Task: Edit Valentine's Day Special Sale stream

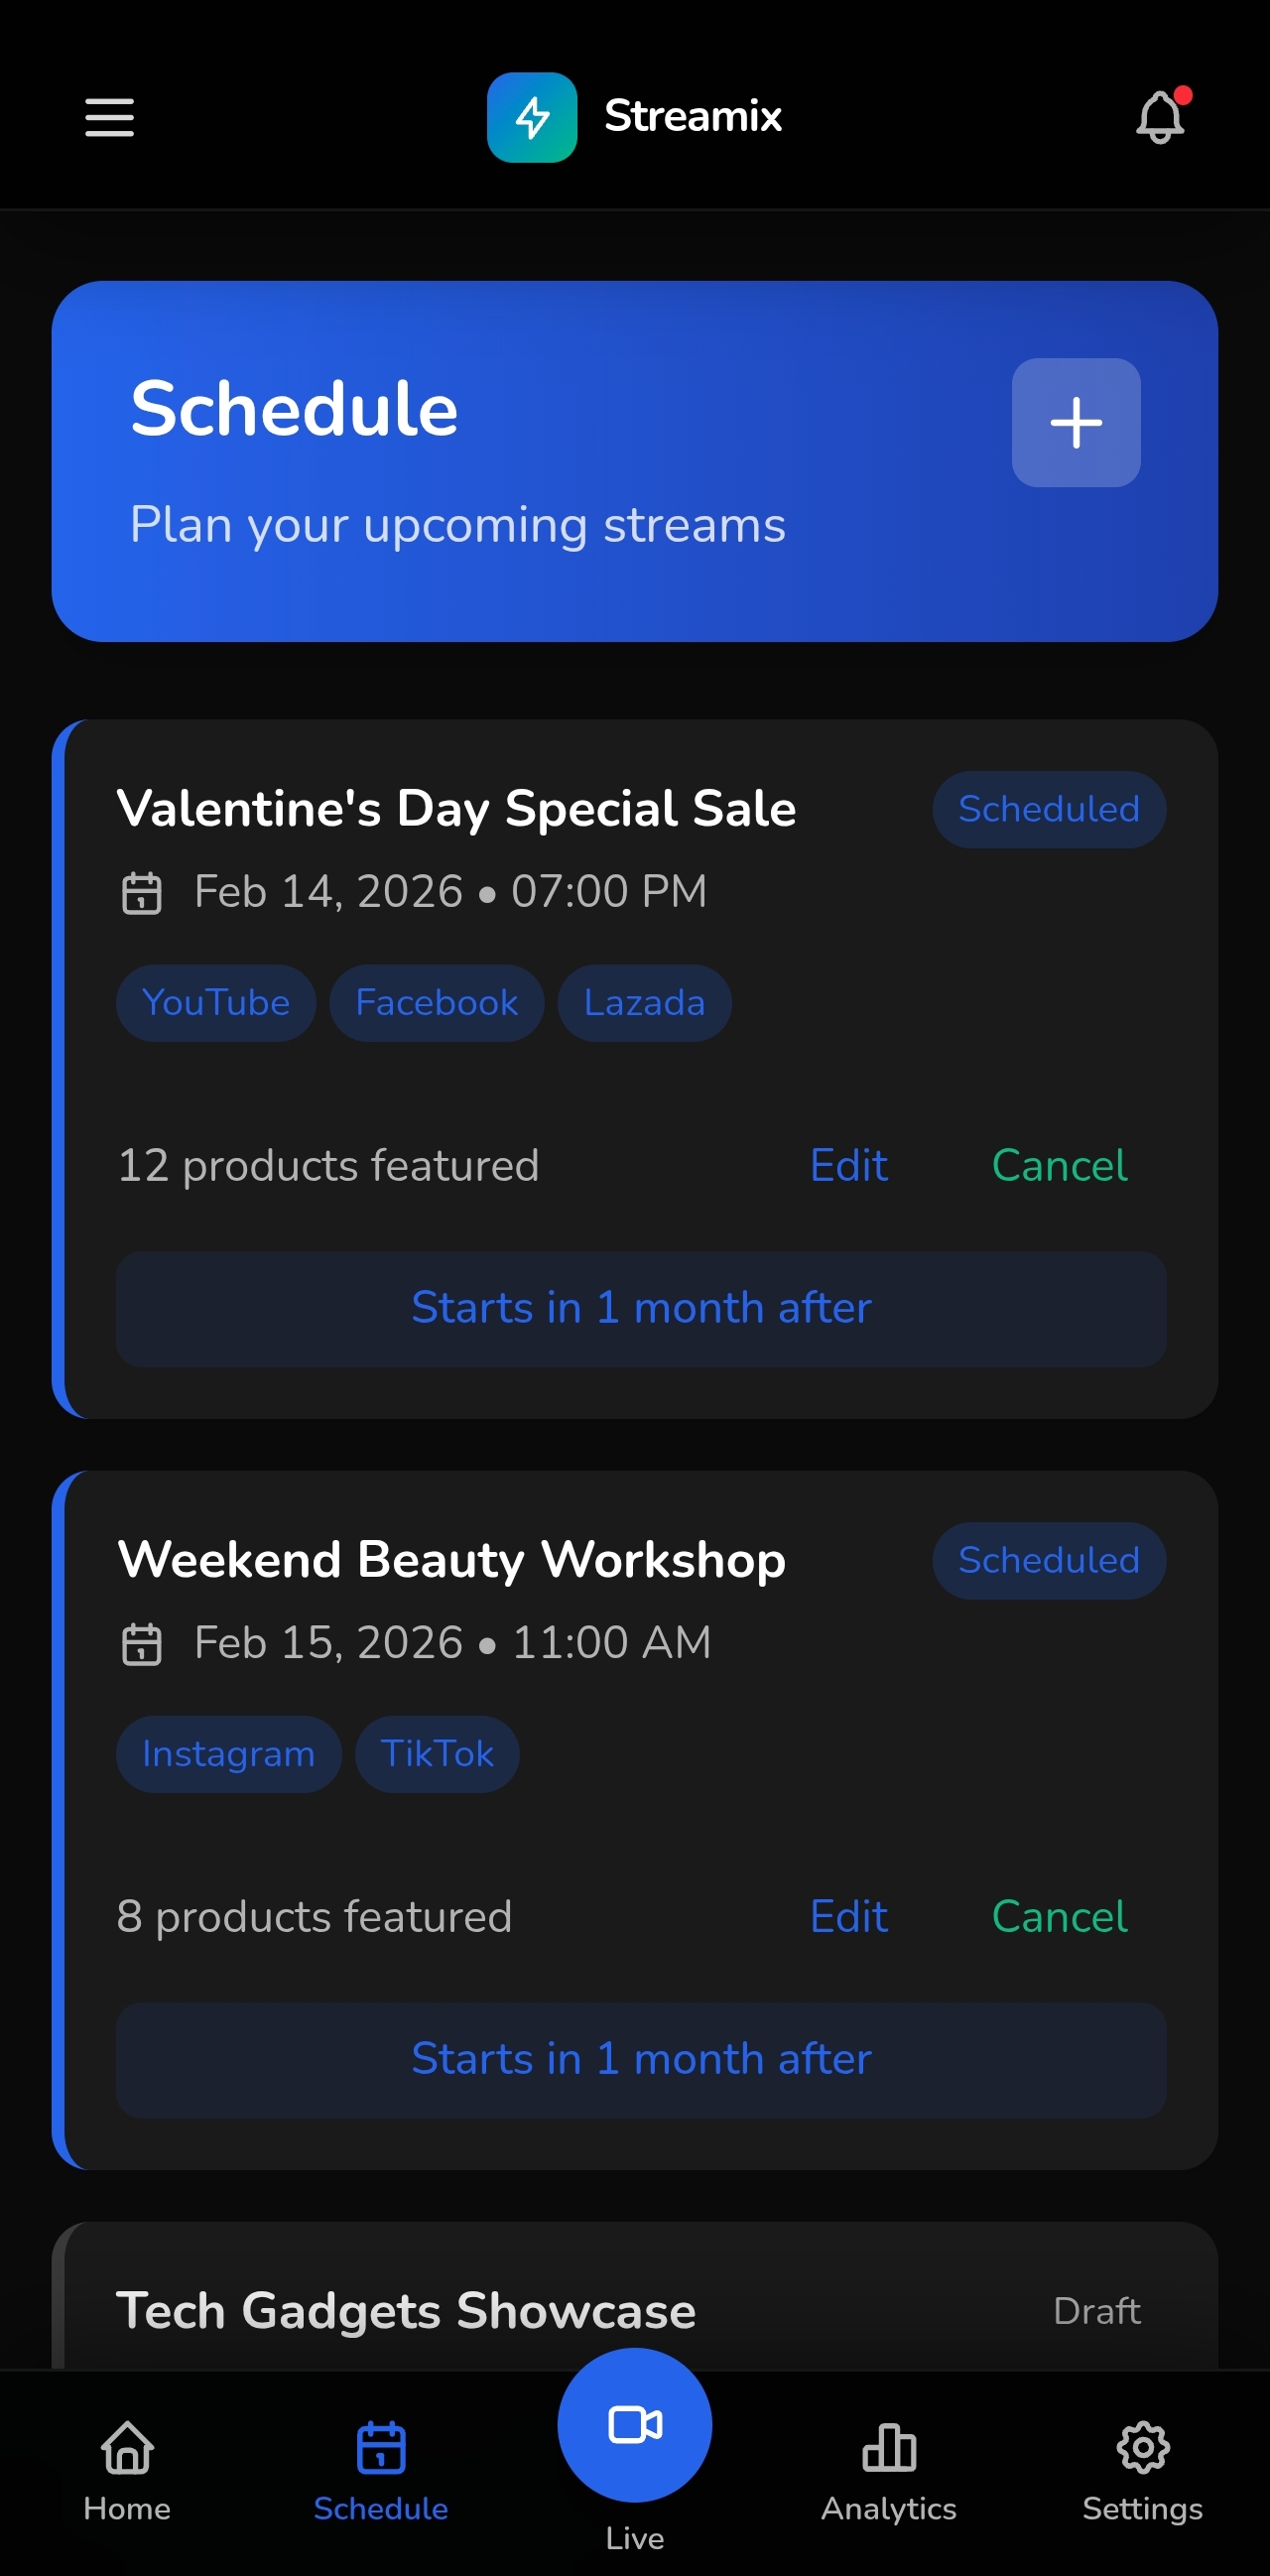Action: click(849, 1165)
